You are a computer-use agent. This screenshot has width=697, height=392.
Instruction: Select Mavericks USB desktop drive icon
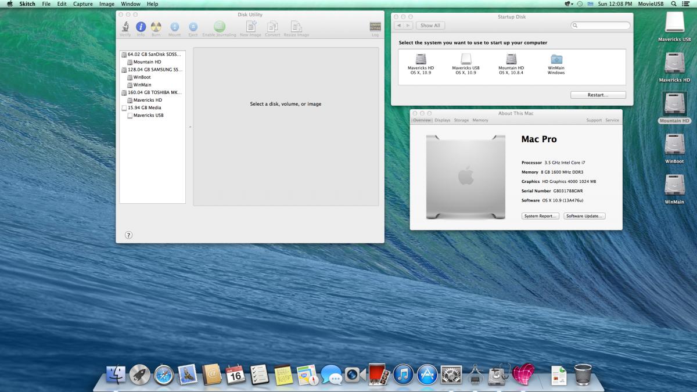pyautogui.click(x=674, y=27)
